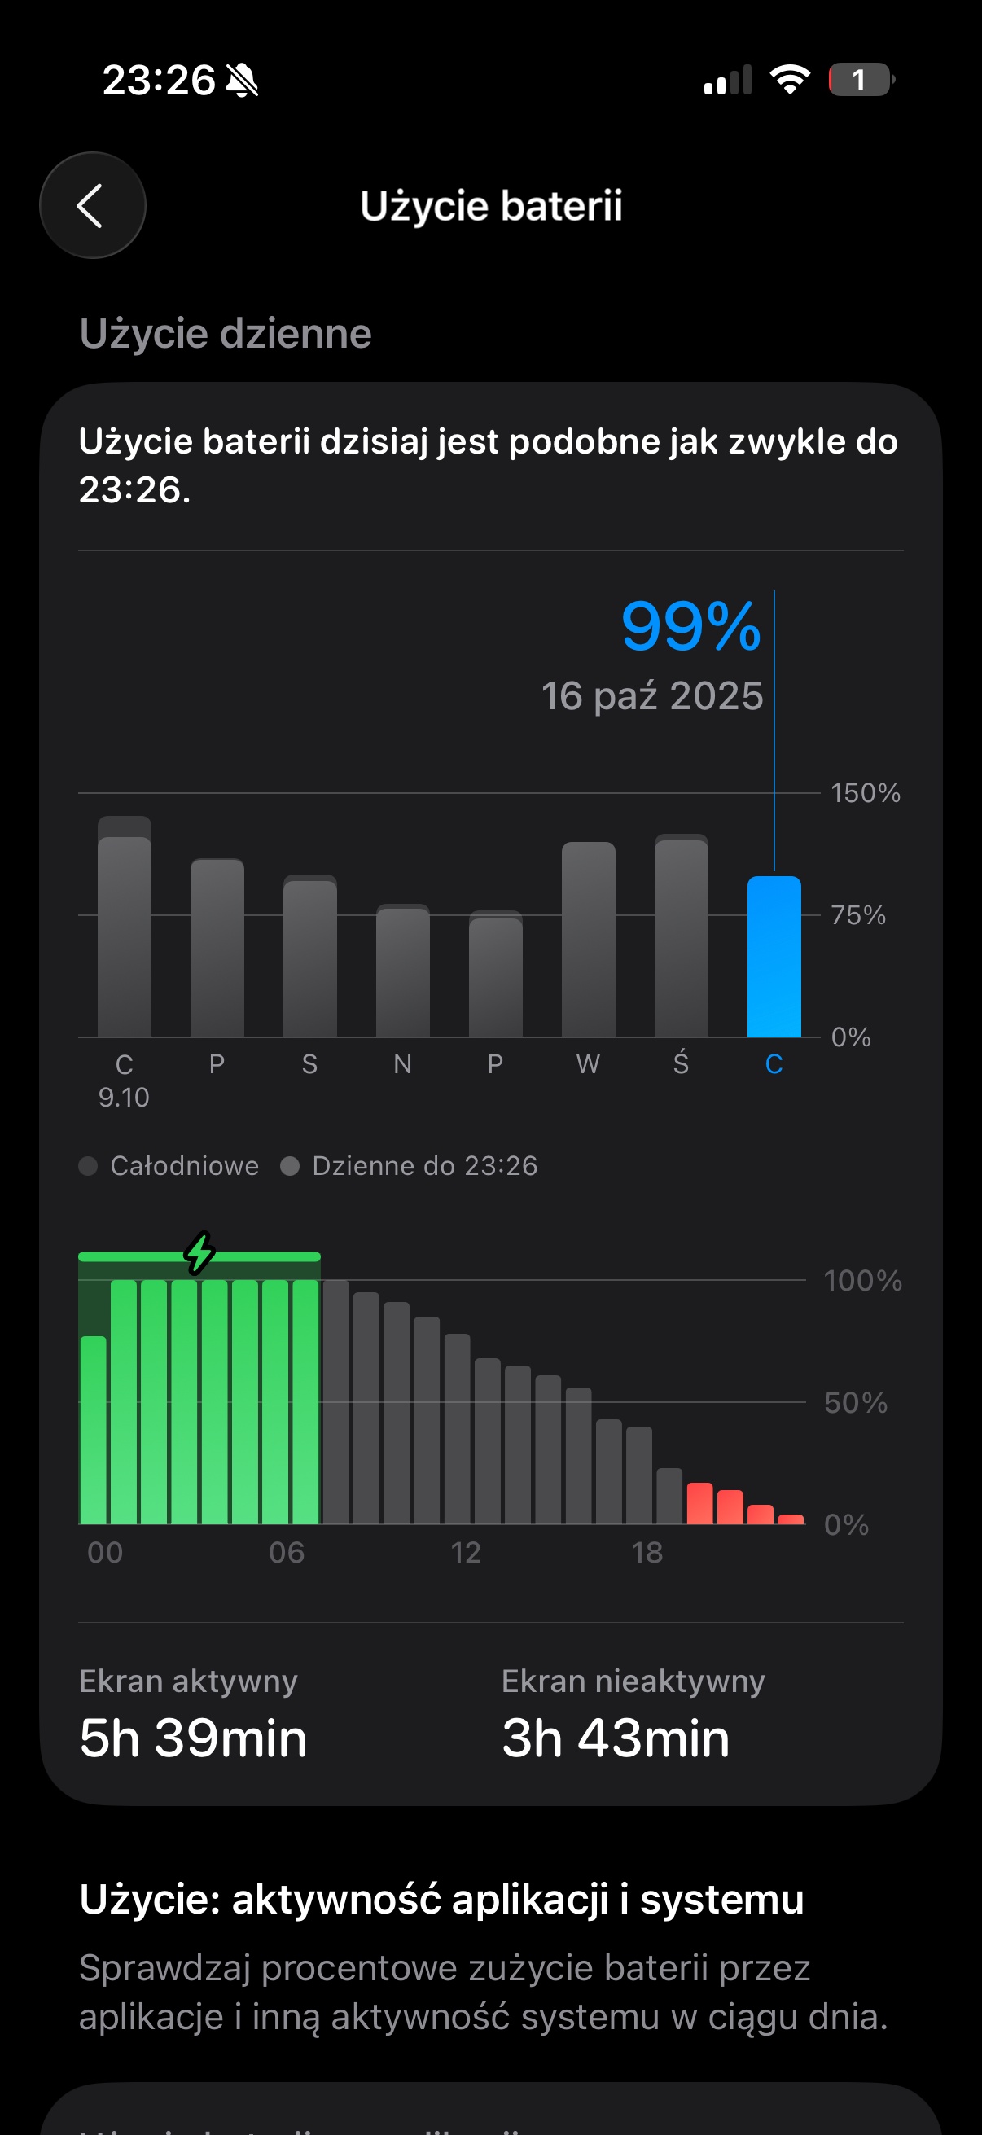The width and height of the screenshot is (982, 2135).
Task: Tap the back chevron button
Action: tap(92, 205)
